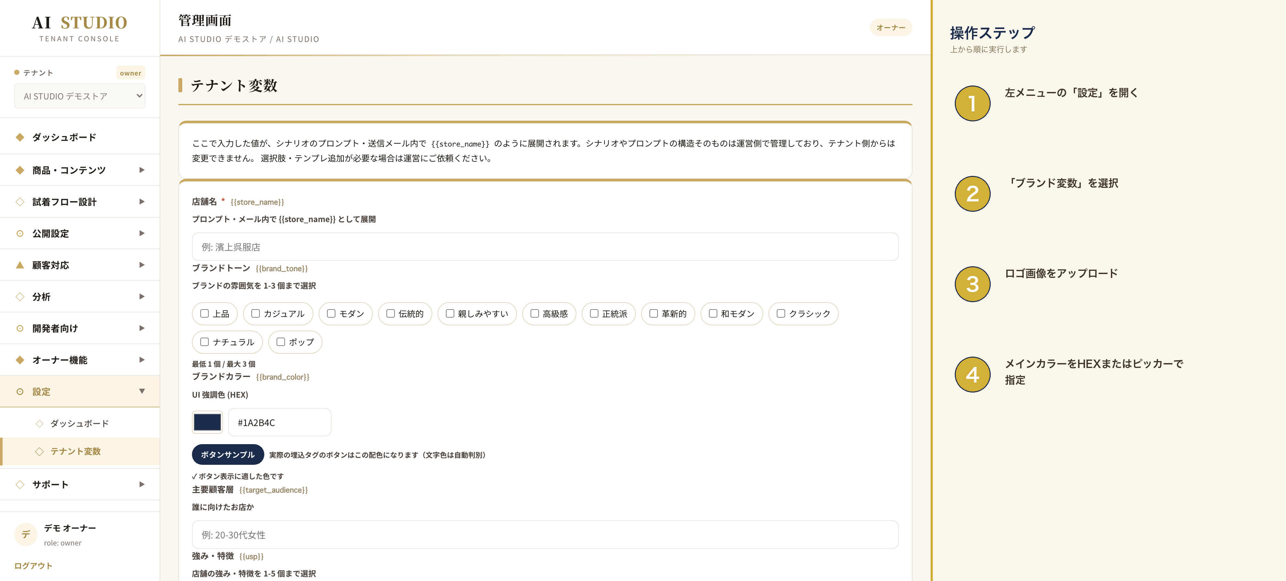1286x581 pixels.
Task: Click the ログアウト link
Action: tap(34, 566)
